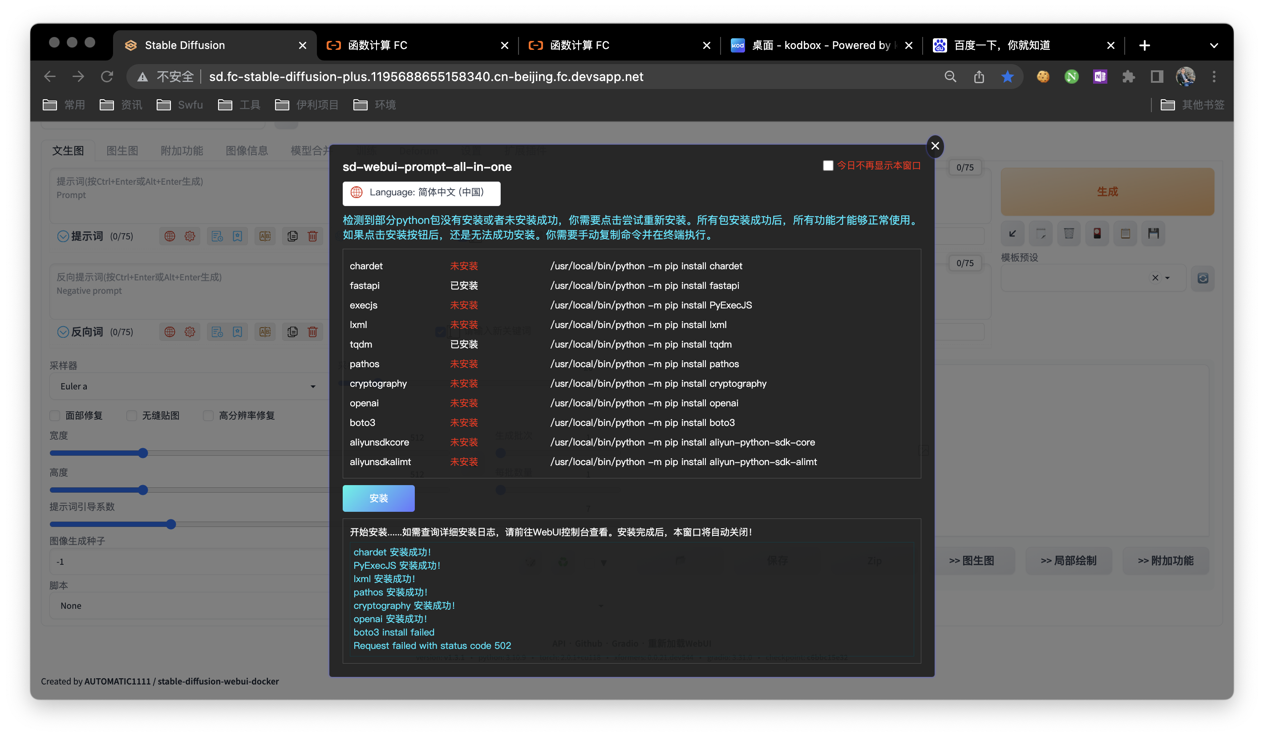Enable the 高分辨率修复 checkbox

click(209, 415)
